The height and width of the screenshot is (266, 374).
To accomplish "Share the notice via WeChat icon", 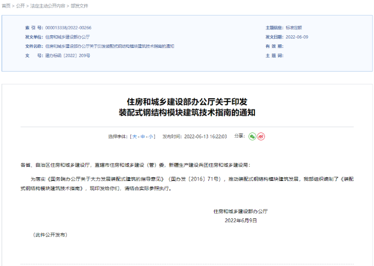I will pyautogui.click(x=252, y=136).
